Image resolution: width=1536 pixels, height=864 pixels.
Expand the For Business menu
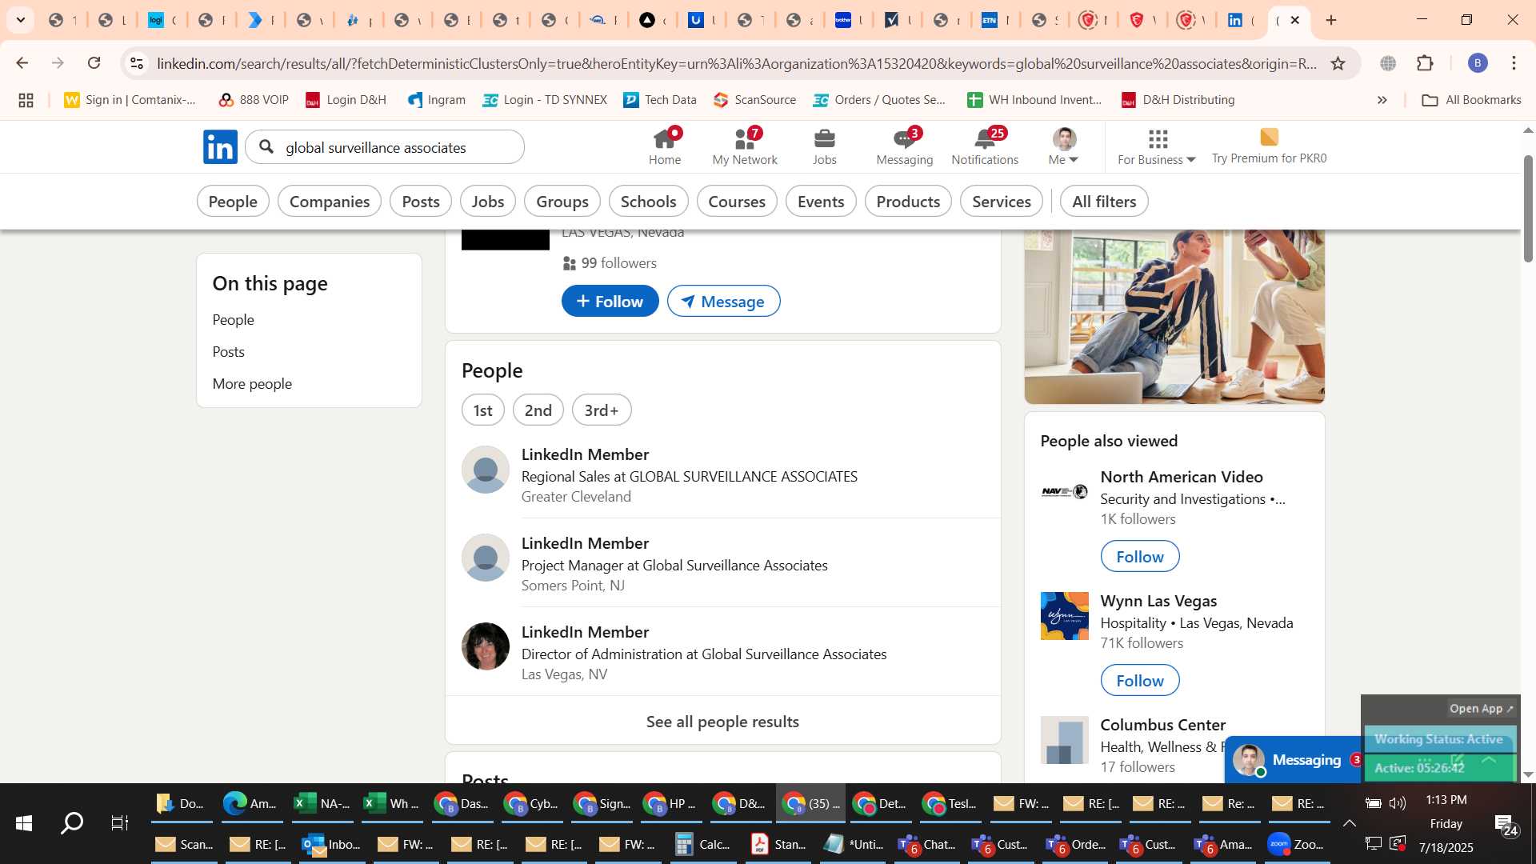[1157, 147]
